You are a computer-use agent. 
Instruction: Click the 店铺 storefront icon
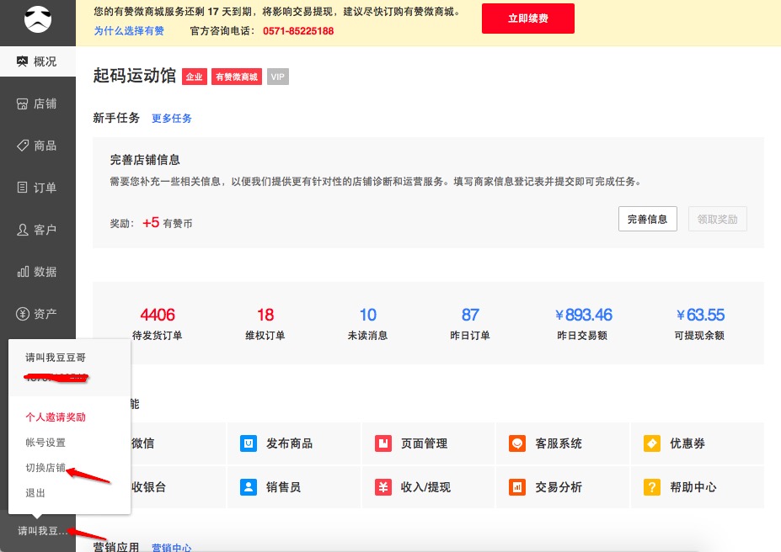tap(23, 103)
